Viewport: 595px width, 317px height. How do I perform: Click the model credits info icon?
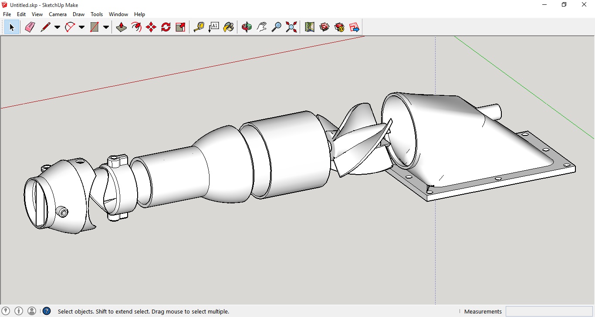[x=19, y=311]
